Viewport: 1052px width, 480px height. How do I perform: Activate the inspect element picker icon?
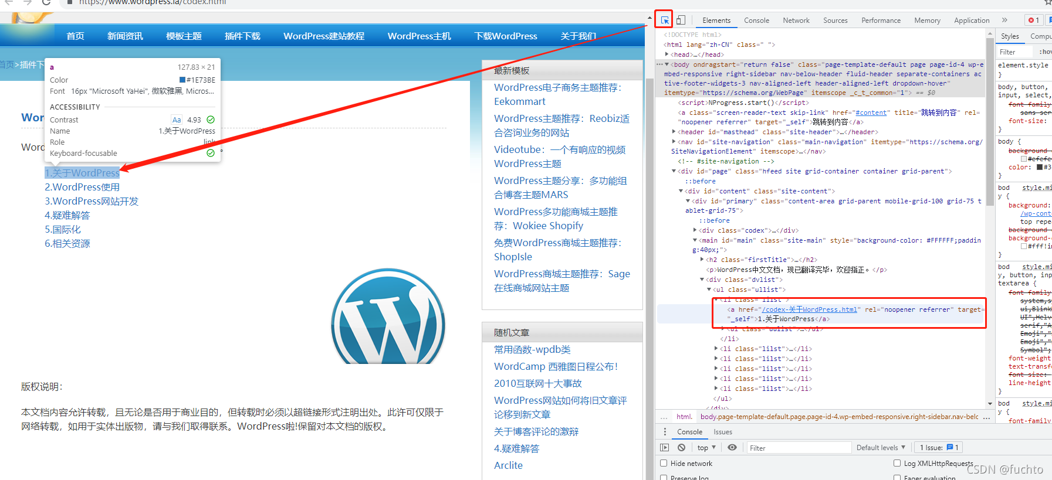(x=664, y=21)
